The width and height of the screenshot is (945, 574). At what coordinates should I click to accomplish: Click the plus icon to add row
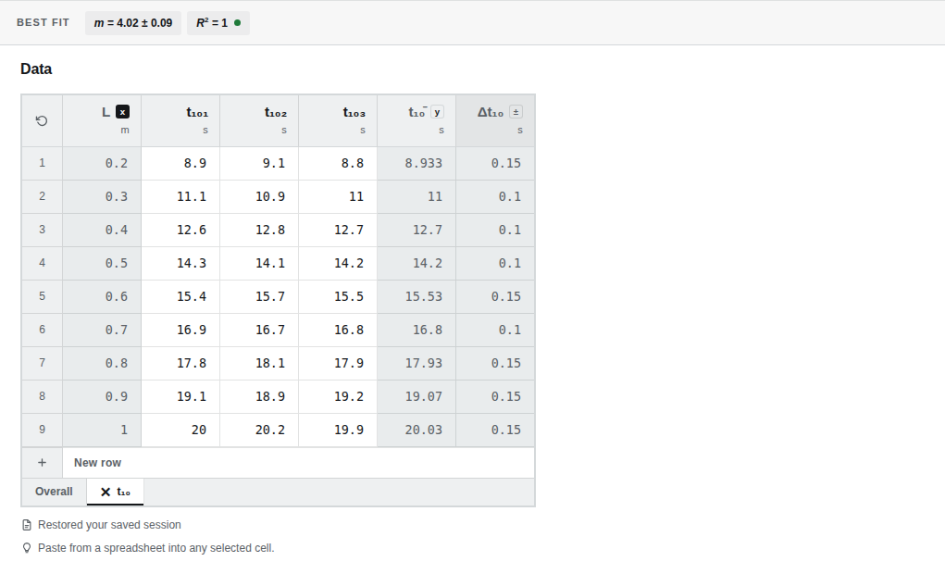point(42,463)
